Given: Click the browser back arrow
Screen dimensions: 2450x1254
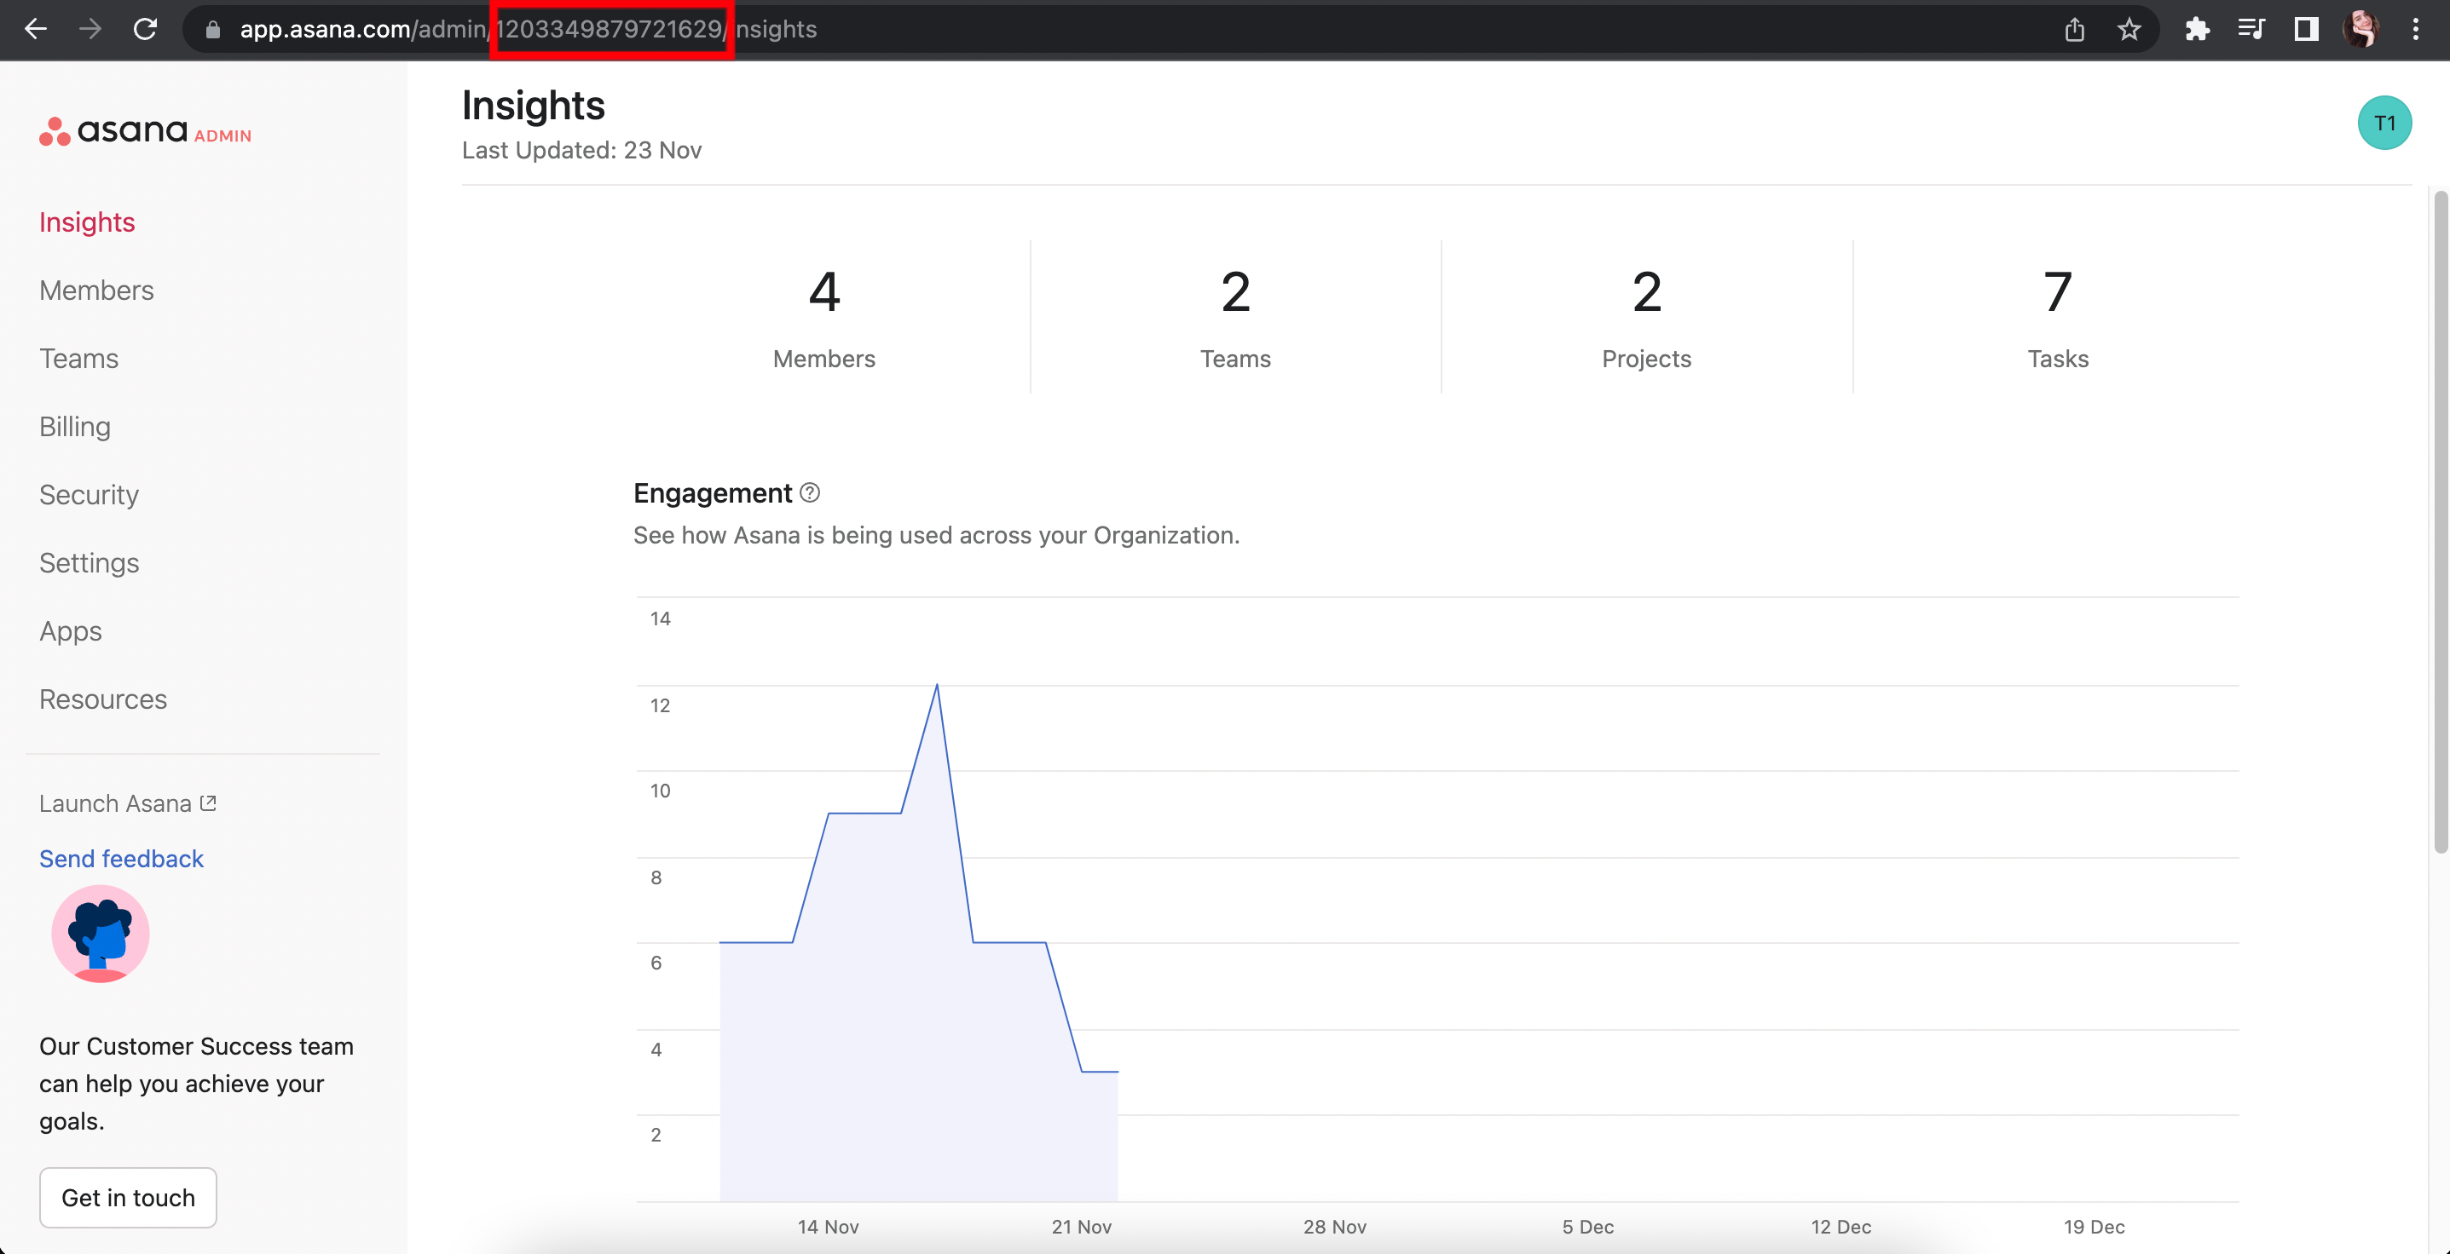Looking at the screenshot, I should 35,30.
